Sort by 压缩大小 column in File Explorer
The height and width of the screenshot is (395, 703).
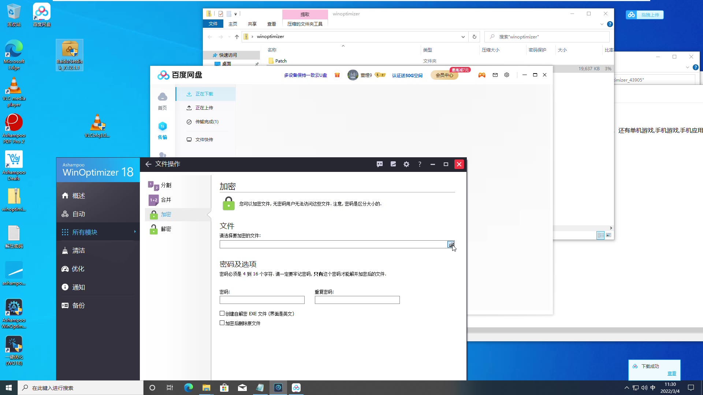(491, 50)
